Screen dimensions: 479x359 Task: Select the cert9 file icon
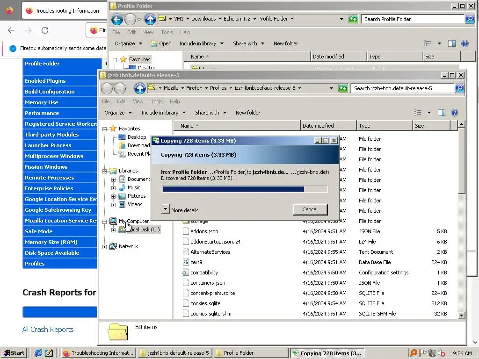[x=185, y=262]
